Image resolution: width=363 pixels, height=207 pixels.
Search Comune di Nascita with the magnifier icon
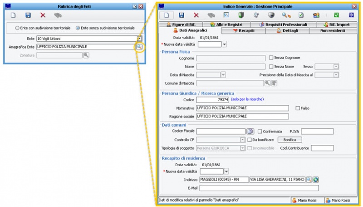click(267, 83)
